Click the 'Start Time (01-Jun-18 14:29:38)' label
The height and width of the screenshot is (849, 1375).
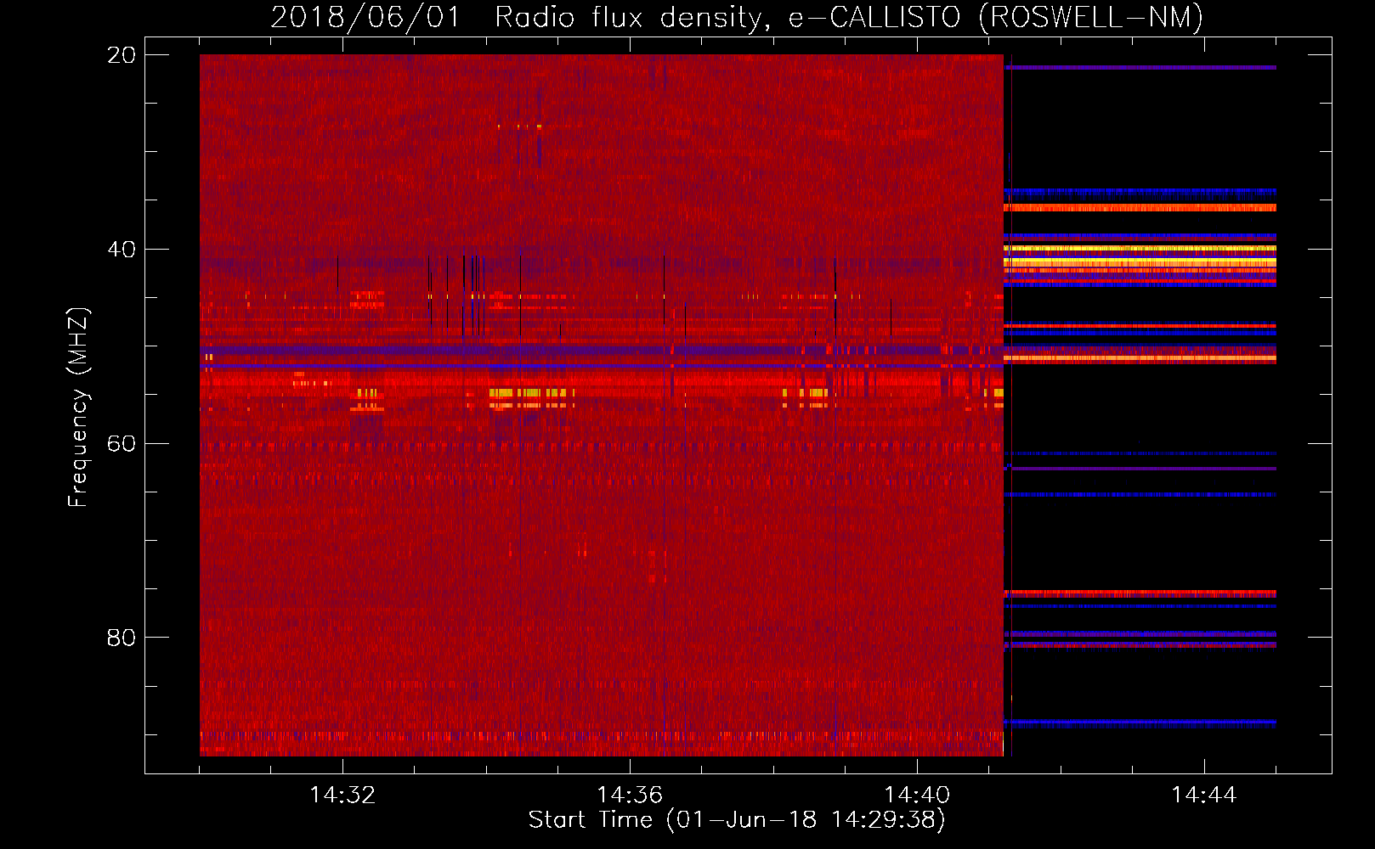pos(737,820)
